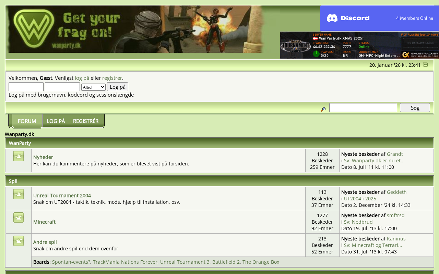This screenshot has width=439, height=274.
Task: Open the Battlefield 2 sub-board
Action: (x=226, y=262)
